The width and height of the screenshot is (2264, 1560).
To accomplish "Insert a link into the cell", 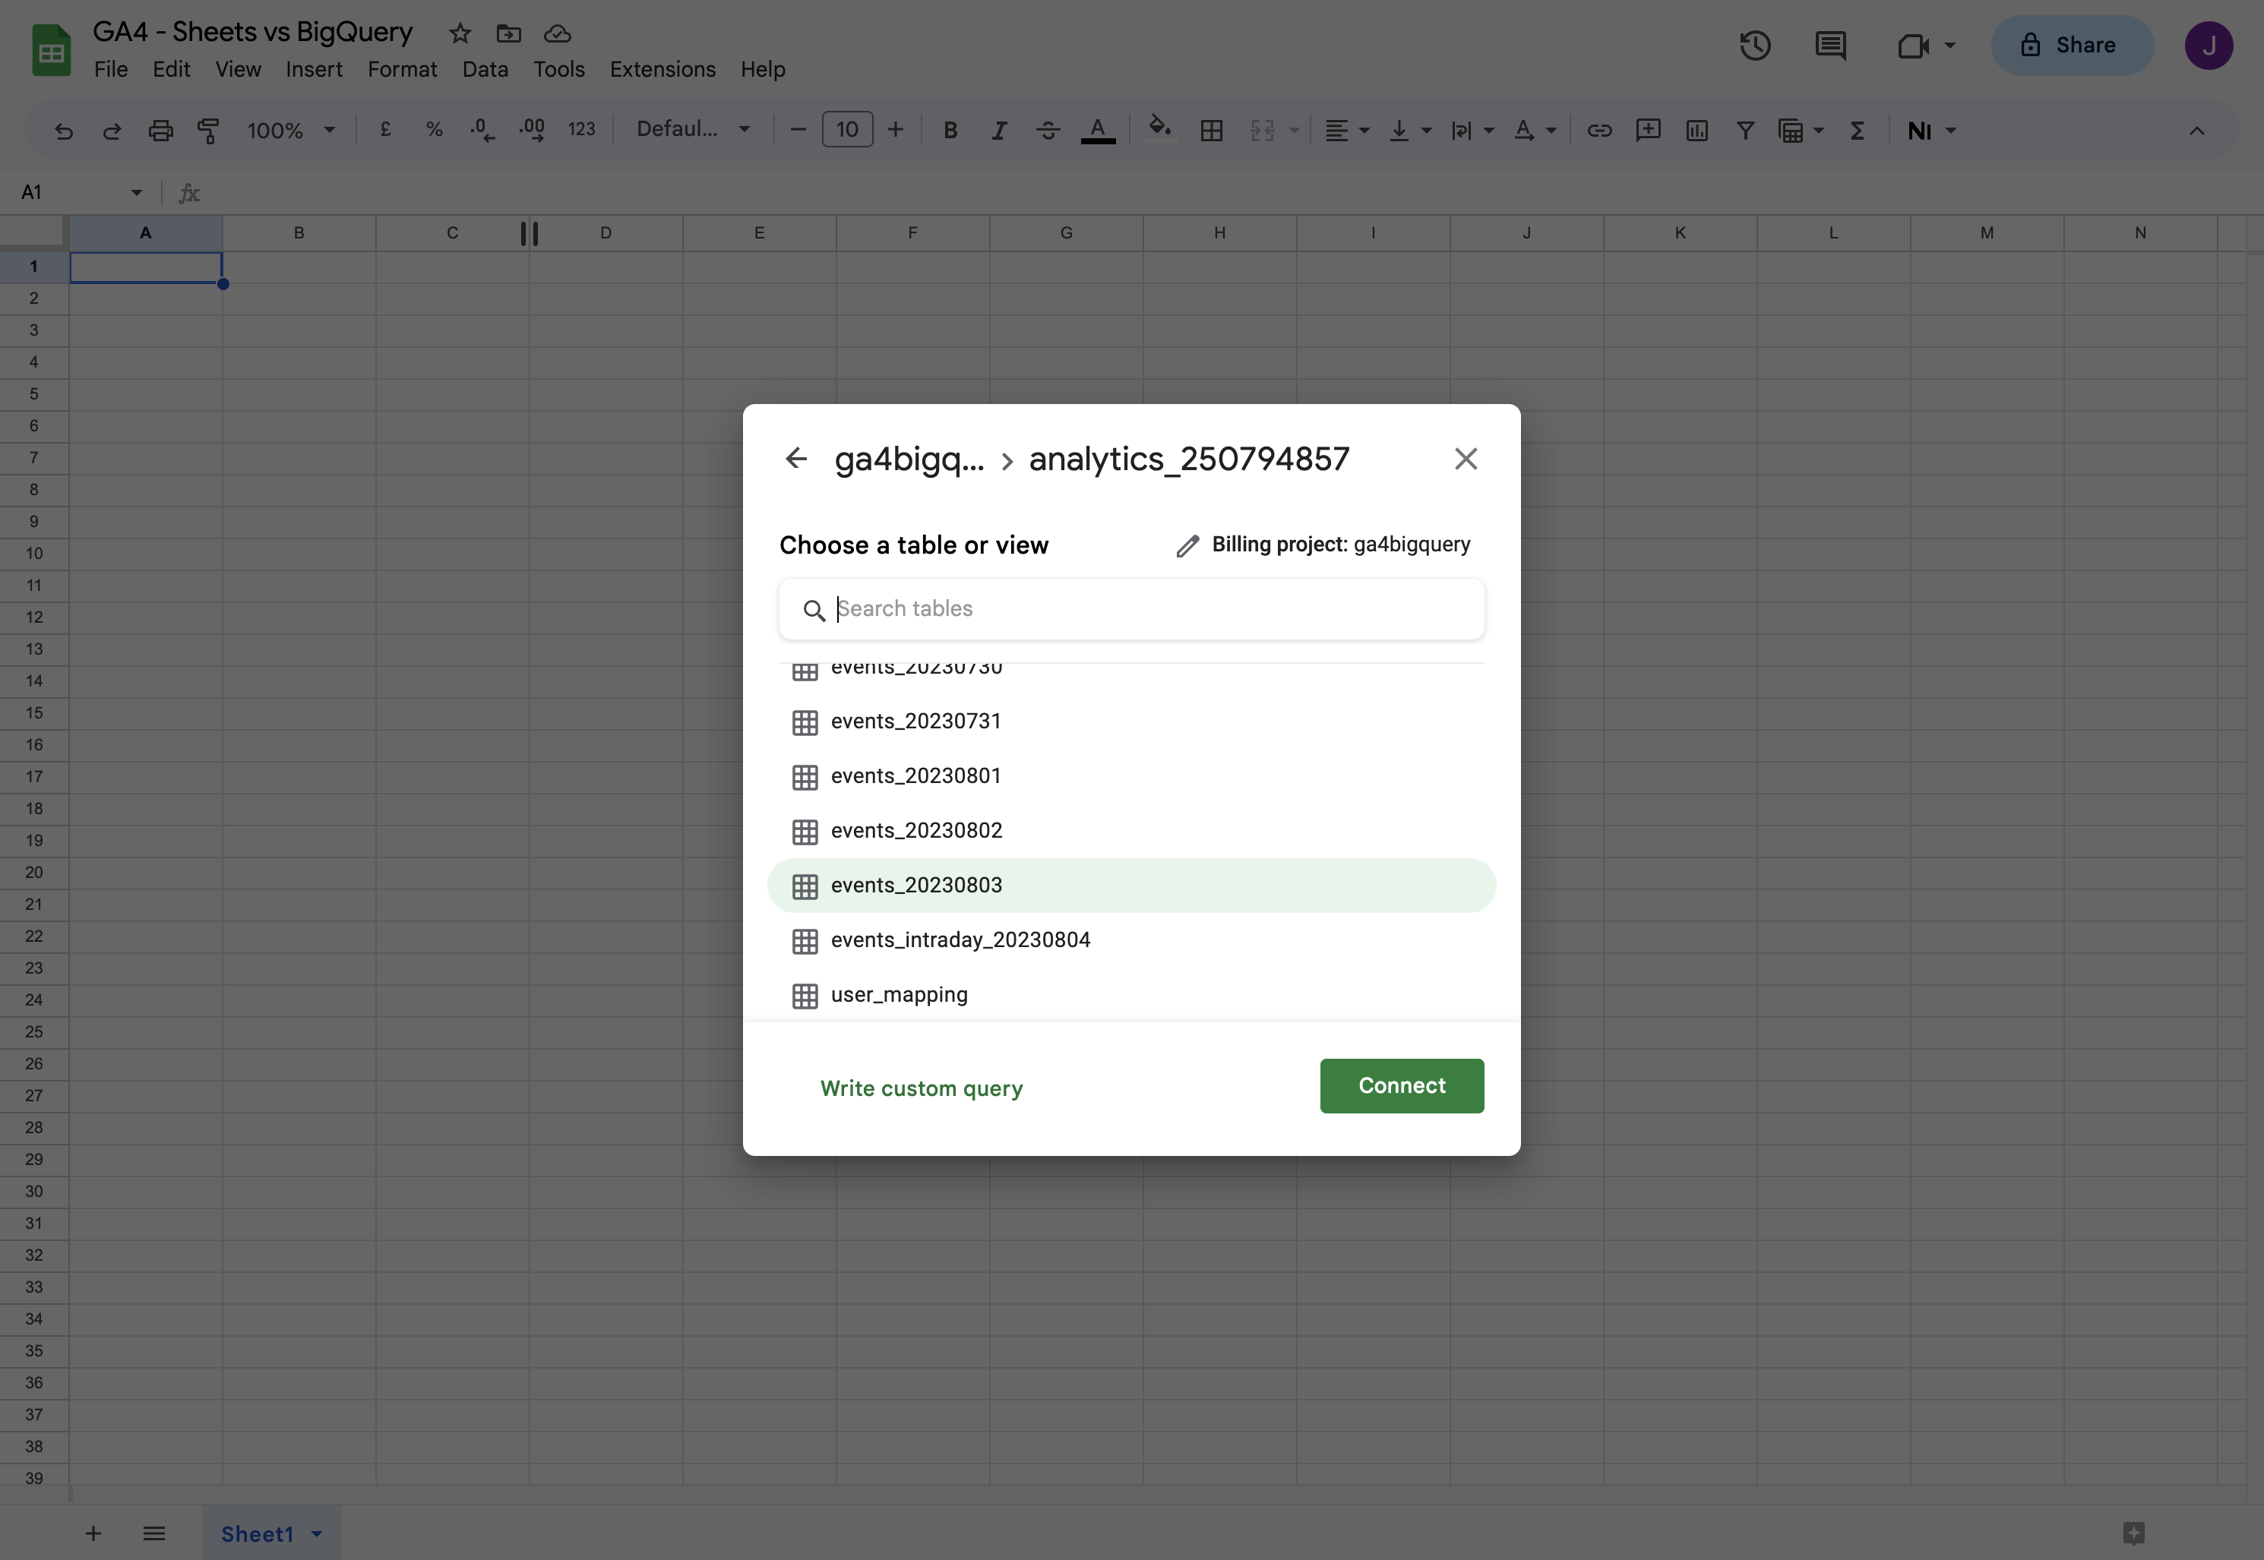I will click(1600, 130).
